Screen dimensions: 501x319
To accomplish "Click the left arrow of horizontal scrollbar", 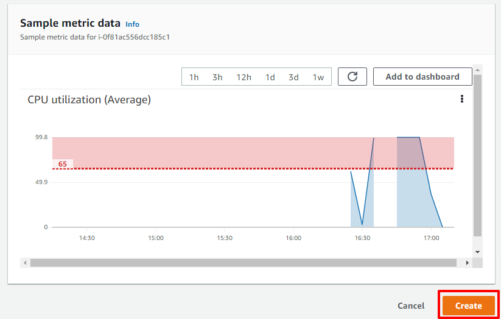I will click(x=25, y=263).
